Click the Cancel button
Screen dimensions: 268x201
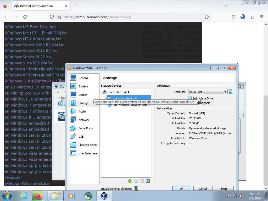tap(203, 188)
